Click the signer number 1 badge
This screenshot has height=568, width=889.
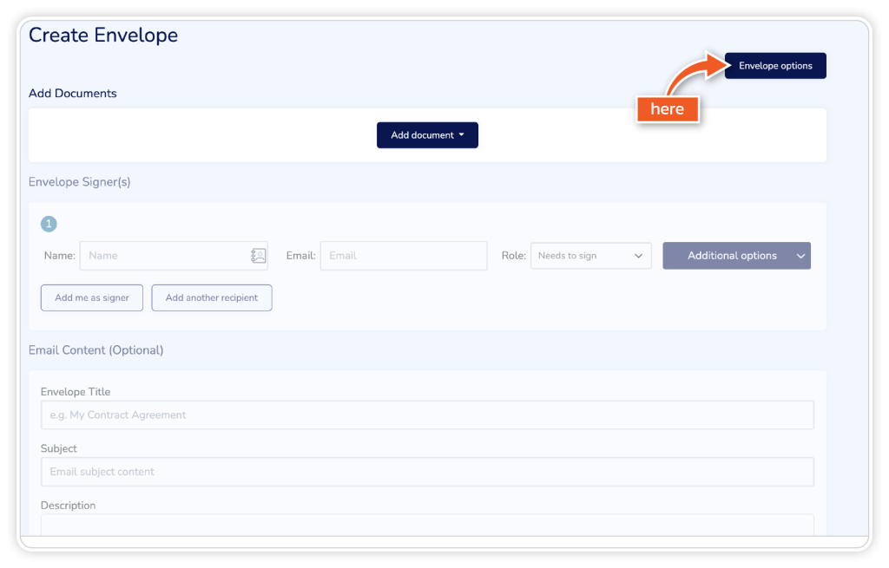pos(49,225)
